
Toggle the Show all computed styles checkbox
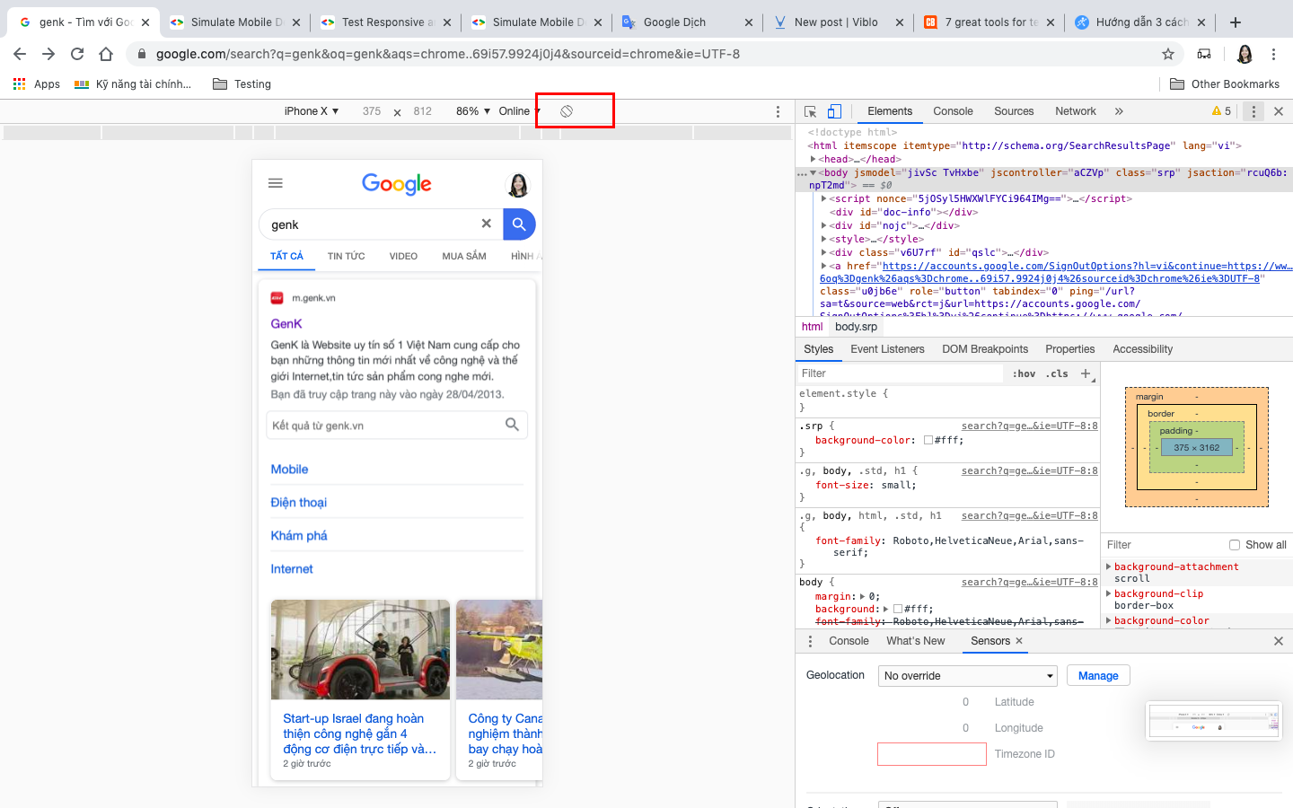1235,545
